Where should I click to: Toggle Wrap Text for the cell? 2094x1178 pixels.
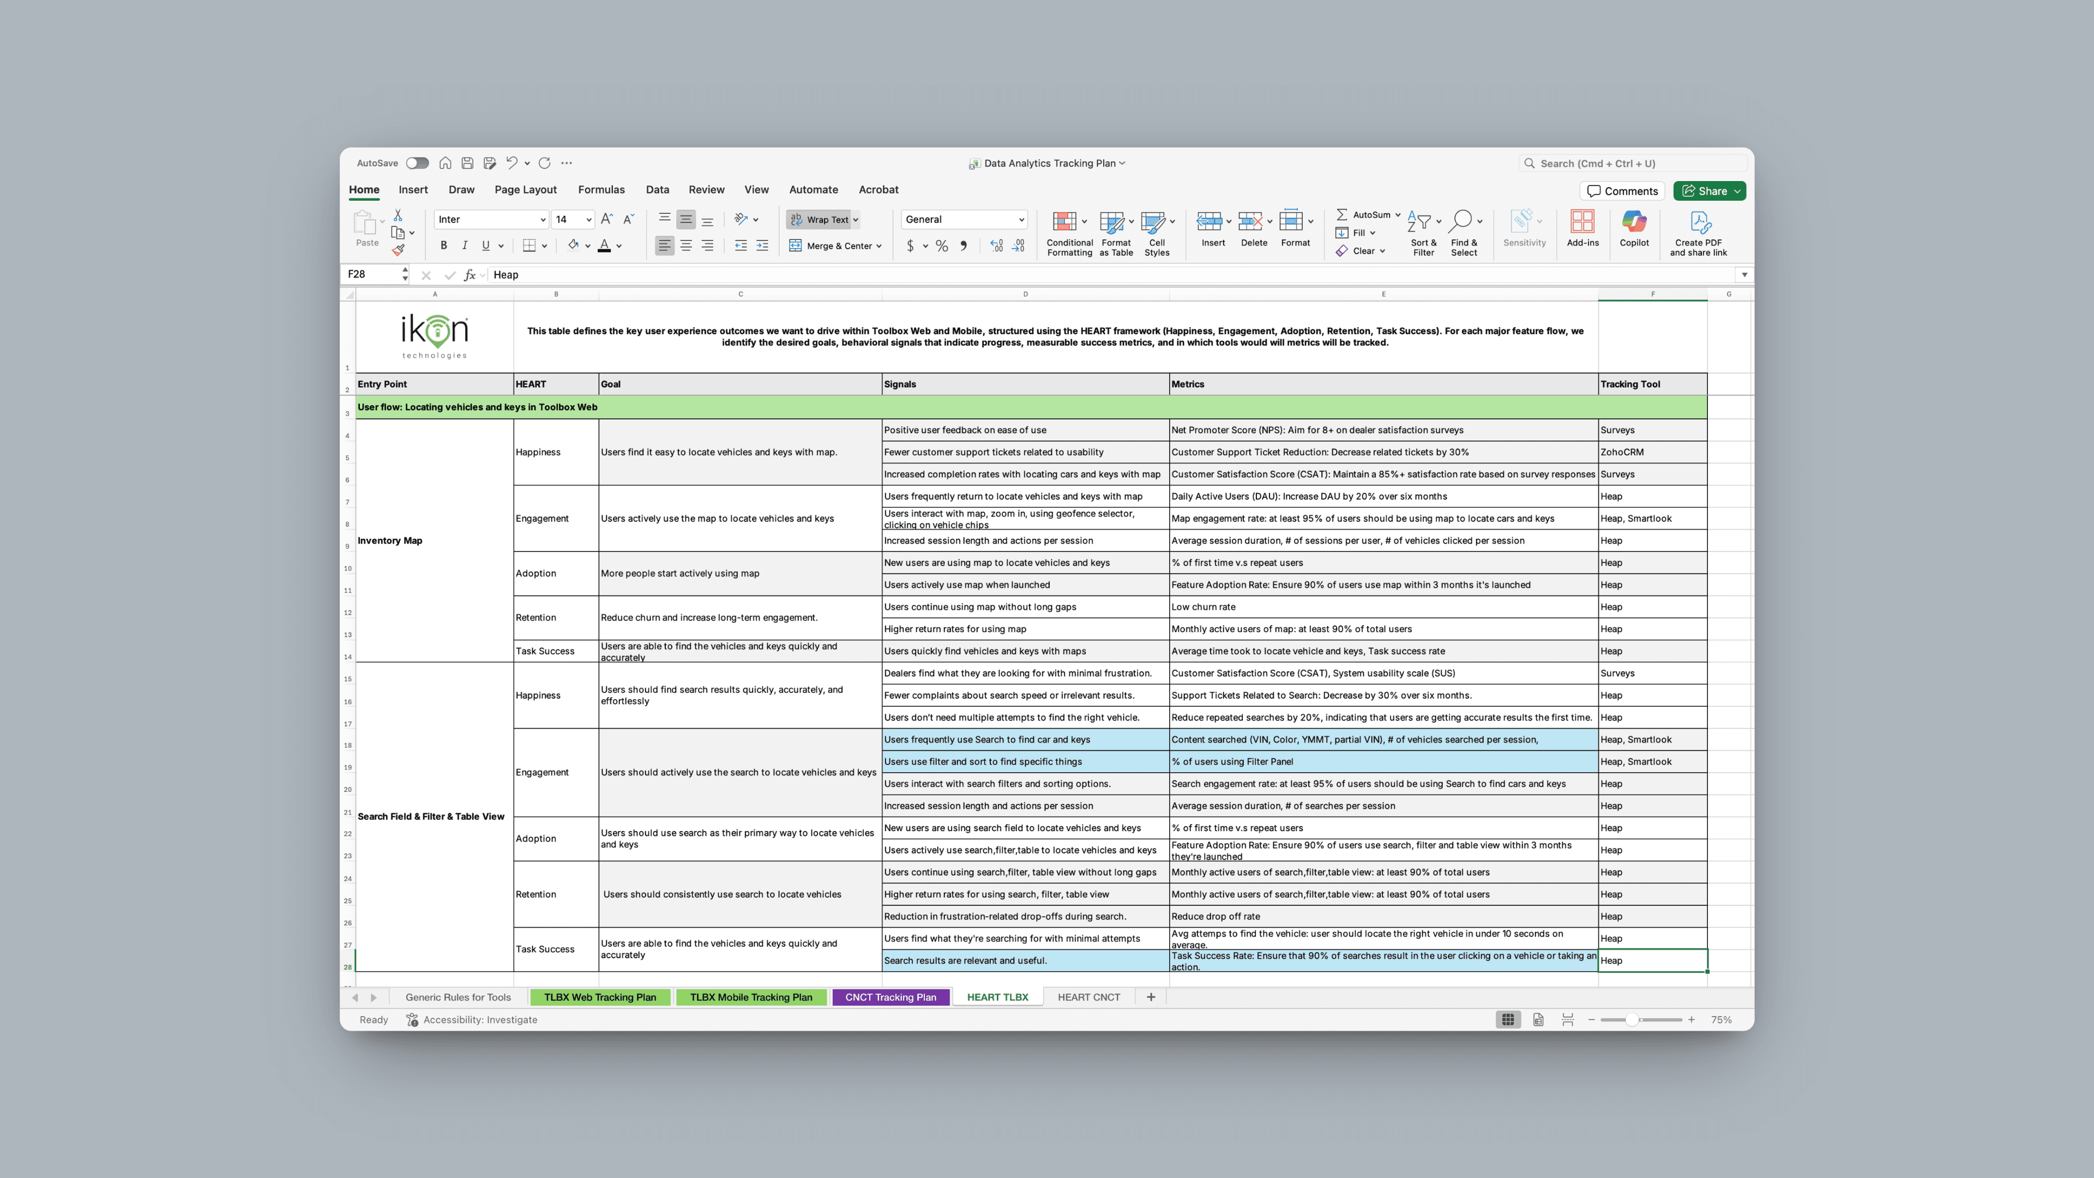[820, 219]
